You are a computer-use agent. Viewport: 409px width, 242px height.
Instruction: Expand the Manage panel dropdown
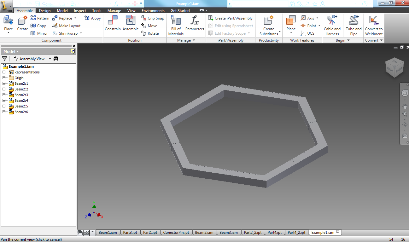194,40
